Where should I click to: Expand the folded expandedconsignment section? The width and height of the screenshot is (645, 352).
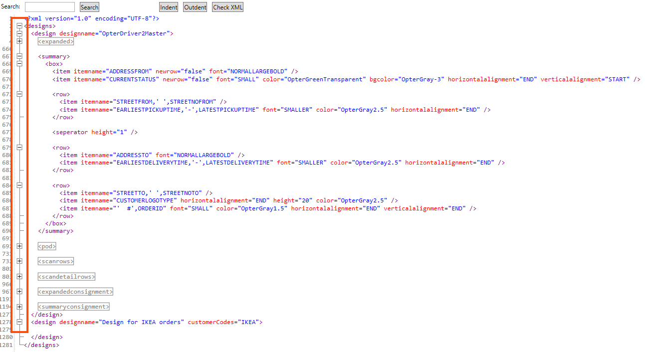[x=19, y=292]
